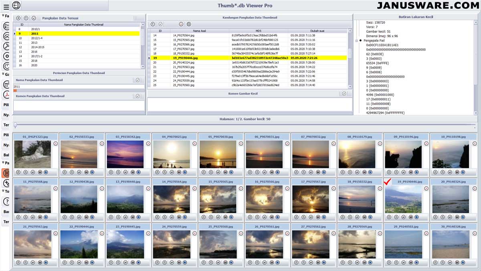The image size is (481, 271).
Task: Click PDF icon beside 01_IMGP1323.jpg thumbnail
Action: pos(56,143)
